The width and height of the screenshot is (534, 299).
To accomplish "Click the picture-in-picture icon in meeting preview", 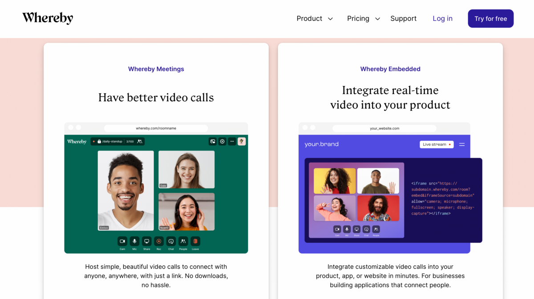I will point(213,141).
